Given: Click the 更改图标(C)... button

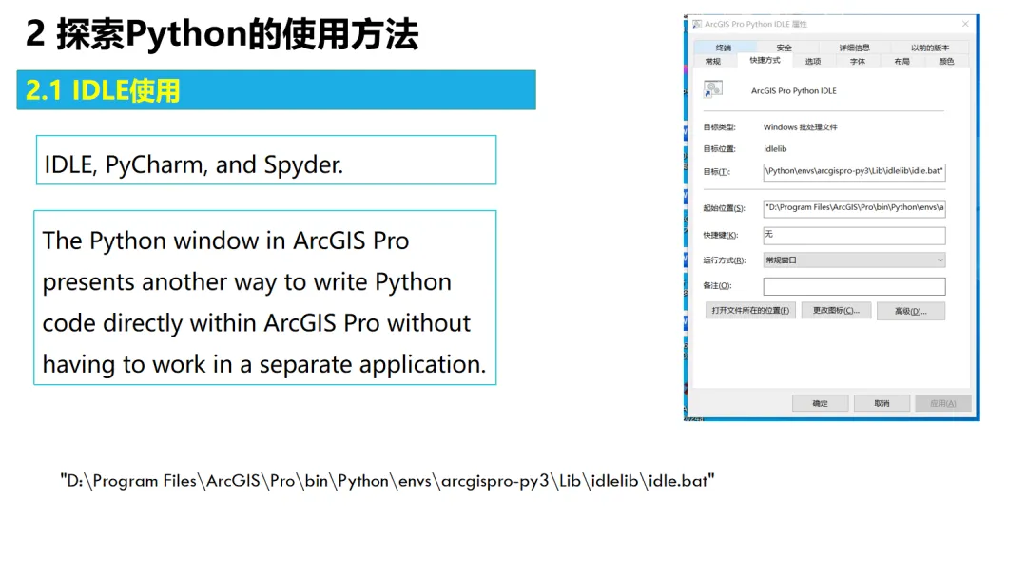Looking at the screenshot, I should tap(837, 310).
